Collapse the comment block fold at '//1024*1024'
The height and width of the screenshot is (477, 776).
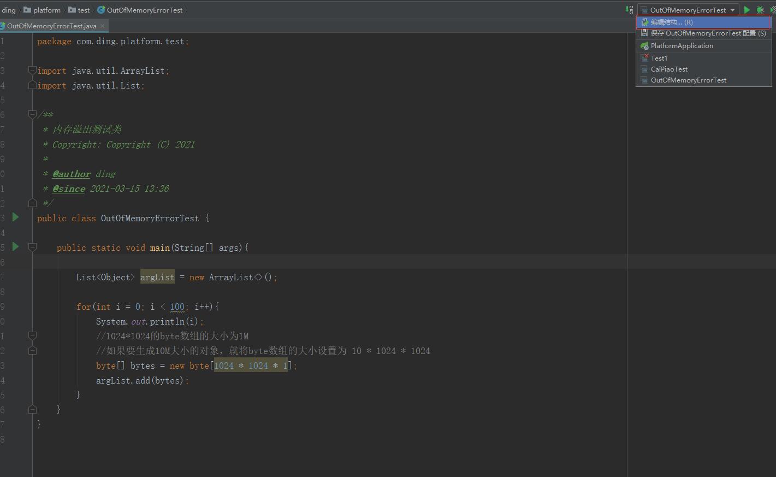point(32,335)
